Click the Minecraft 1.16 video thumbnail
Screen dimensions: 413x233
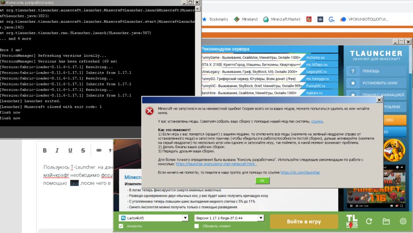[376, 187]
